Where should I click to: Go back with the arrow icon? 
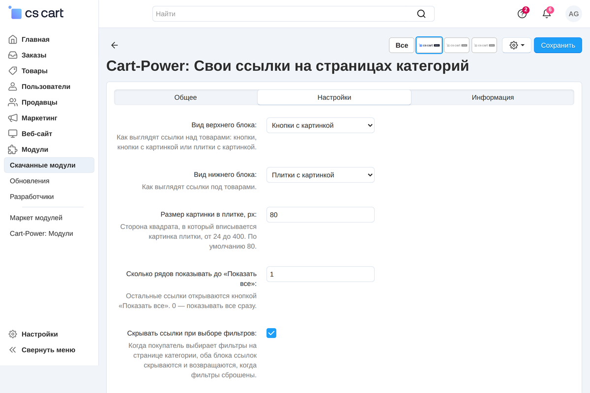(x=115, y=45)
